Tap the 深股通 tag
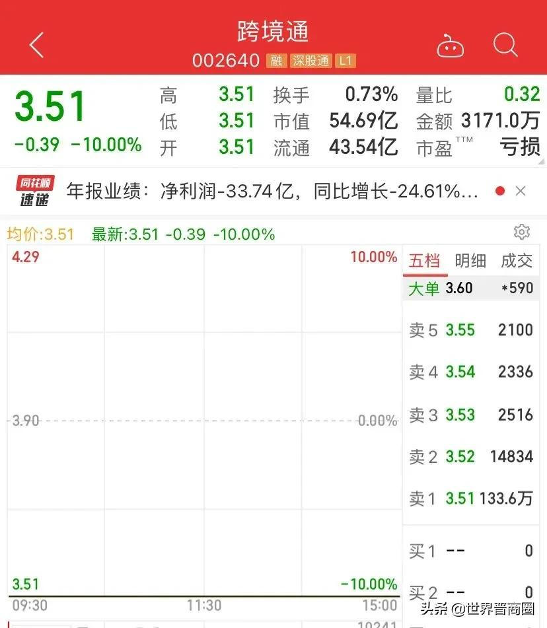This screenshot has width=547, height=628. click(310, 61)
